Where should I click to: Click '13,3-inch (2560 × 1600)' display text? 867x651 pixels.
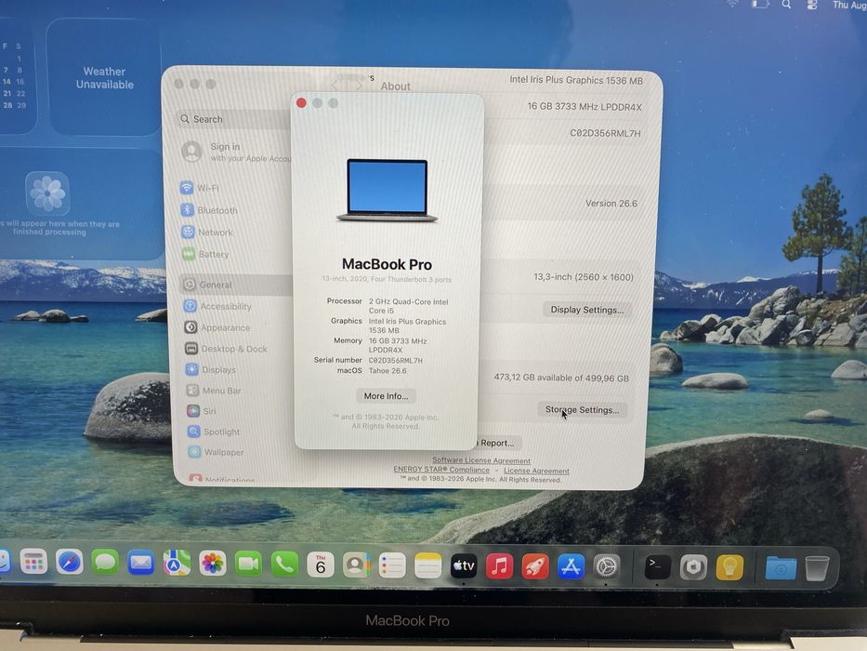(584, 277)
